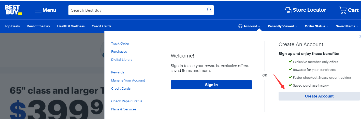This screenshot has width=361, height=119.
Task: Collapse the Account dropdown
Action: (x=259, y=26)
